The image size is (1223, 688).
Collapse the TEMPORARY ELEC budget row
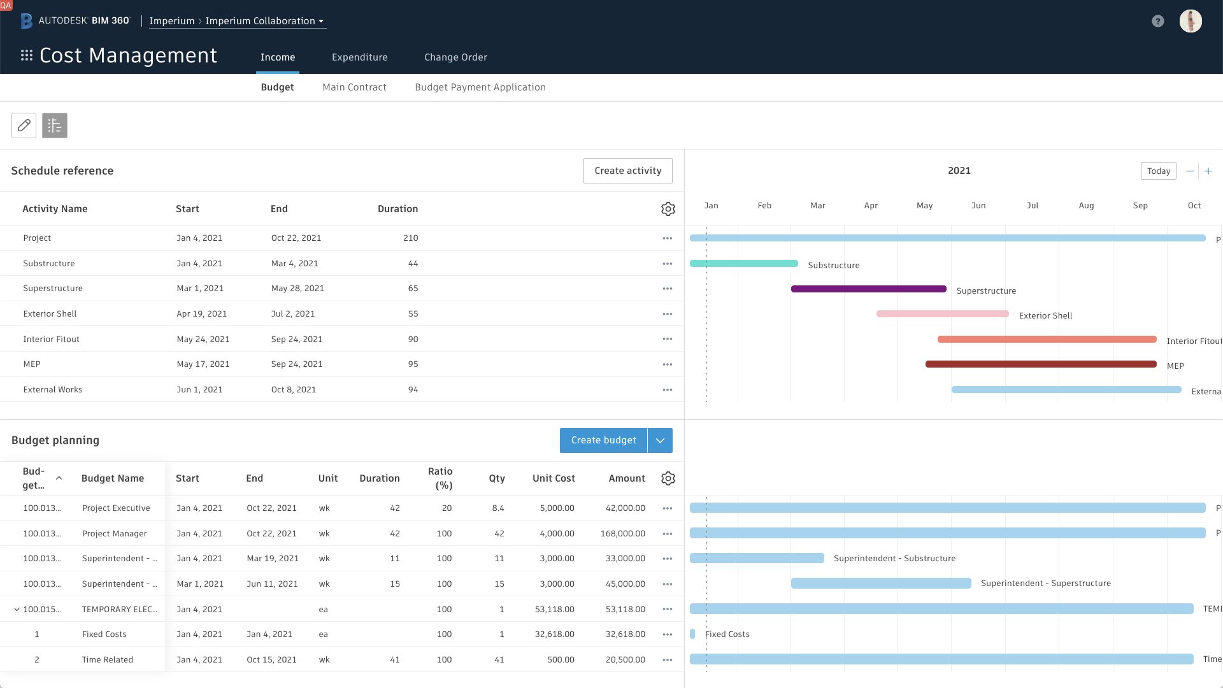click(x=17, y=609)
